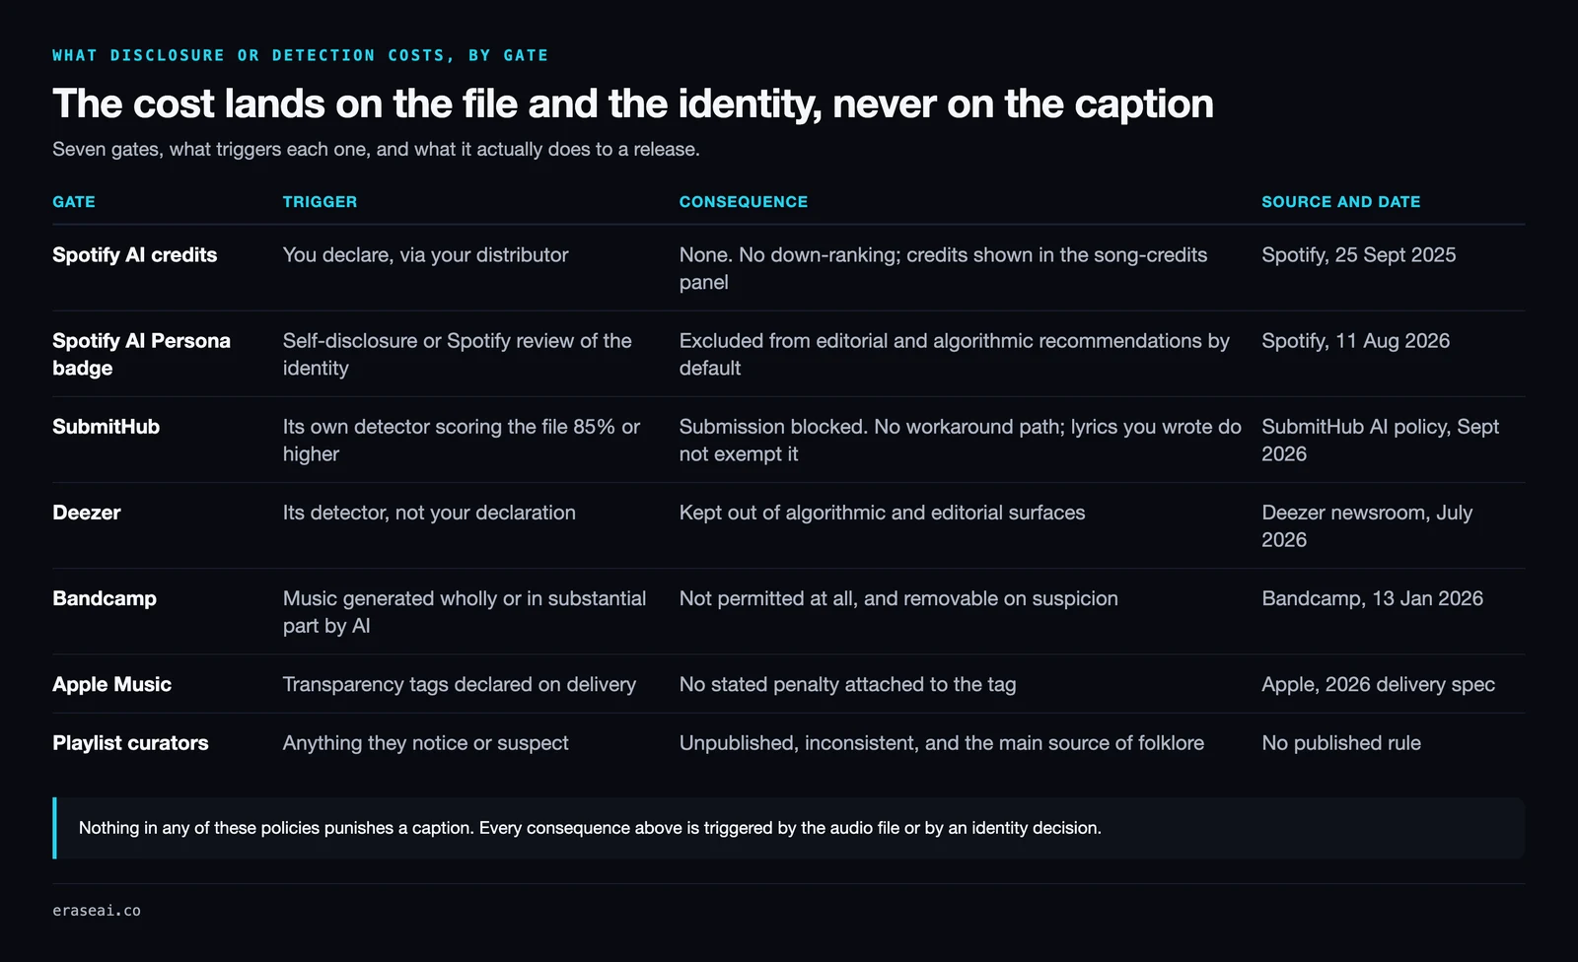Click the 'Bandcamp, 13 Jan 2026' source

coord(1373,598)
